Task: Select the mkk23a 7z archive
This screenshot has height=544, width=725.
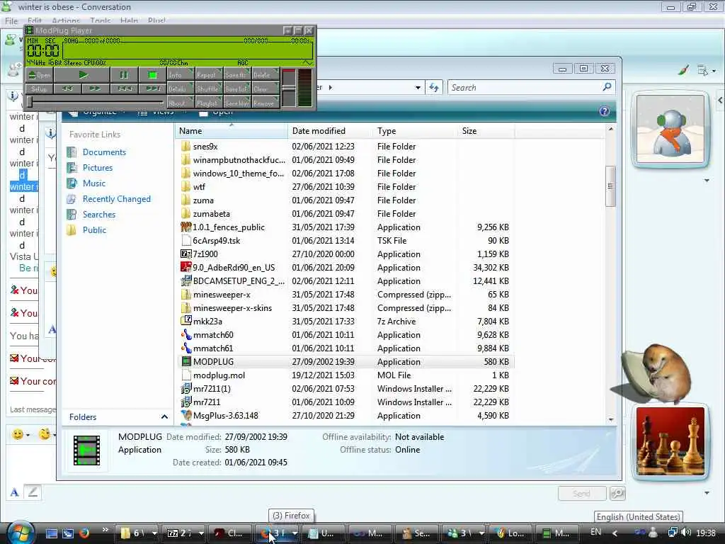Action: 207,321
